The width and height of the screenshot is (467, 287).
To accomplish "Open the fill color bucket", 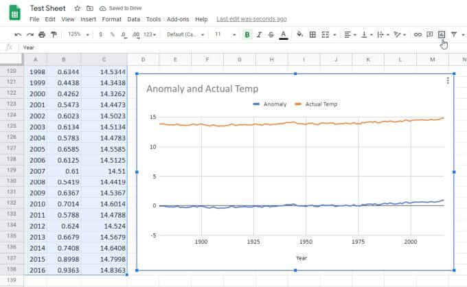I will tap(300, 34).
